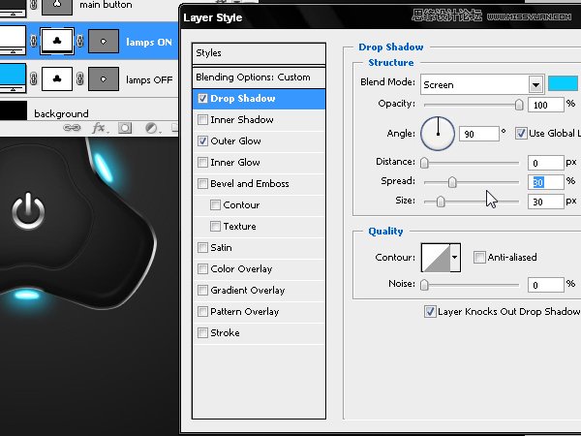Image resolution: width=581 pixels, height=436 pixels.
Task: Enable the Contour sub-option checkbox
Action: click(215, 205)
